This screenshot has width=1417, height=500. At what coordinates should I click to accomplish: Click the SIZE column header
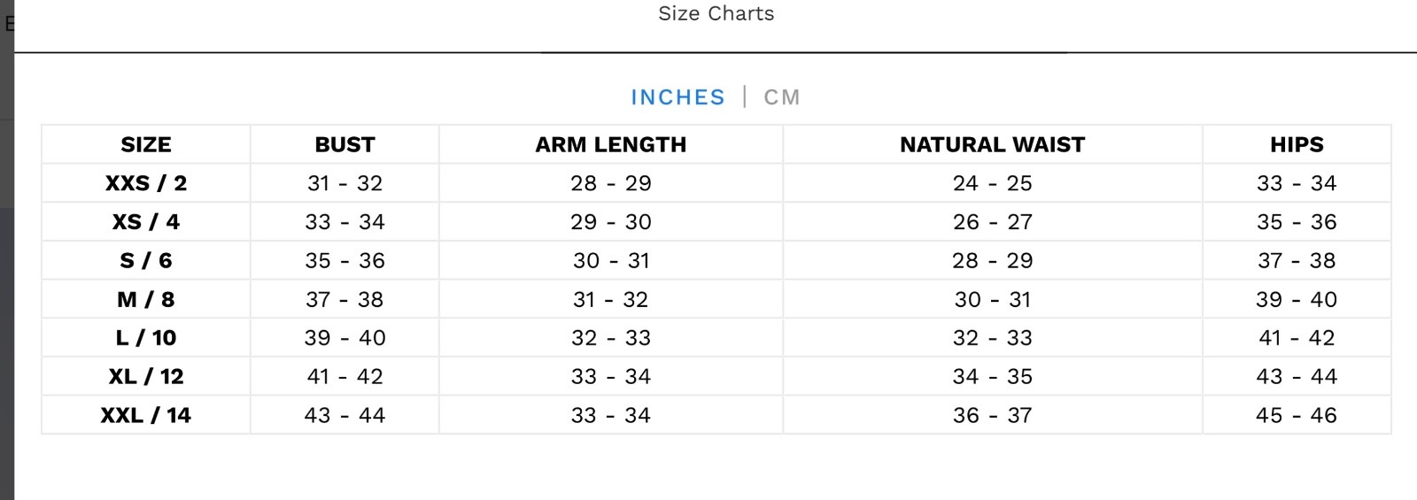[146, 144]
